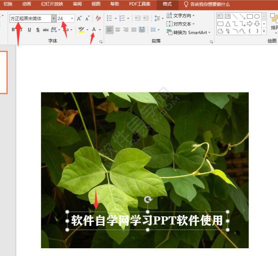Clear all formatting eraser icon
The height and width of the screenshot is (256, 278).
pos(98,18)
